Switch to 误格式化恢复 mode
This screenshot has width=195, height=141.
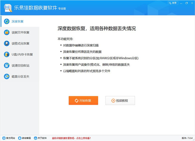[20, 44]
